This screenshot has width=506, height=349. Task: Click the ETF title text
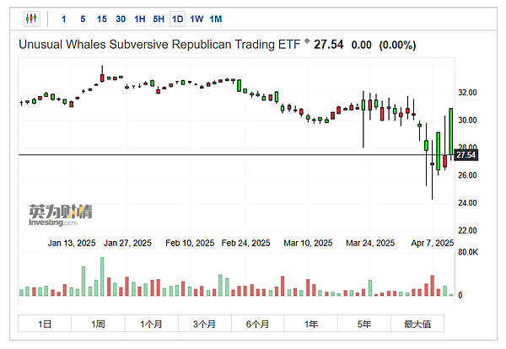(159, 45)
